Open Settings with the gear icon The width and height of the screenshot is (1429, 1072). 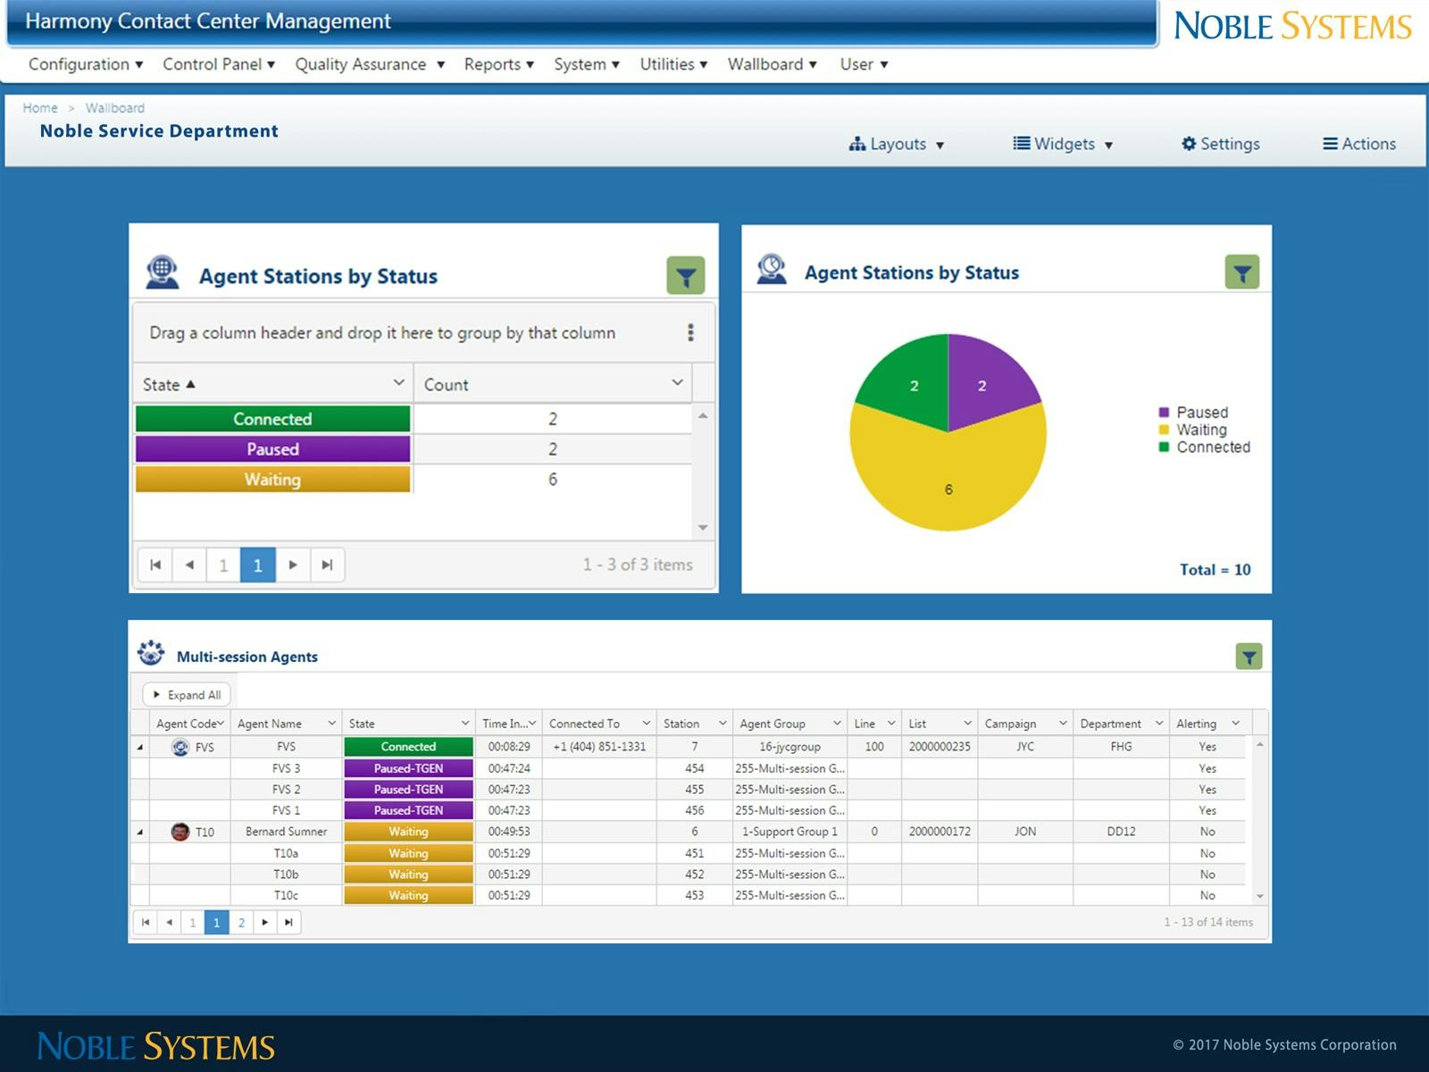click(1220, 144)
